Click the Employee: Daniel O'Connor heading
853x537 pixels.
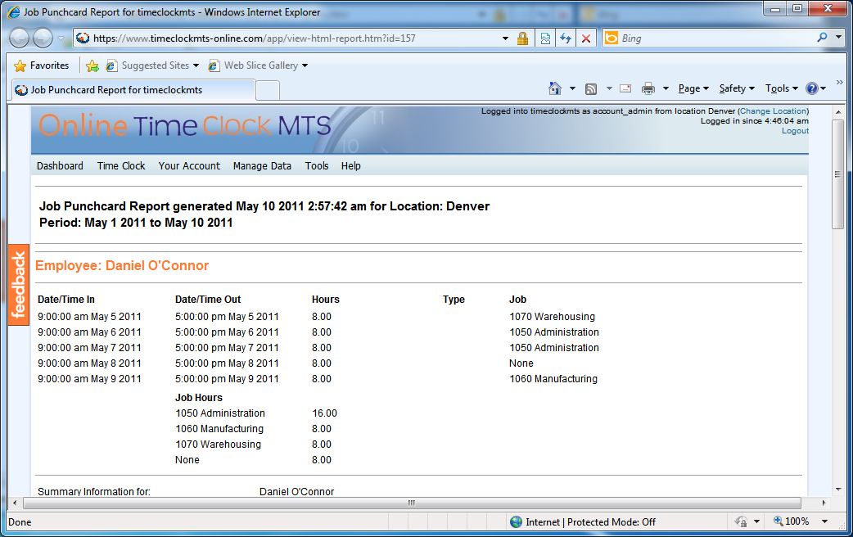(122, 265)
